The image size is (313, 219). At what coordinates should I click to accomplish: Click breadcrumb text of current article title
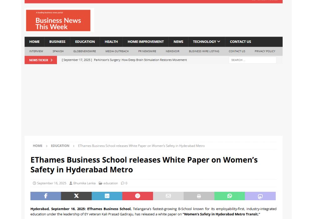tap(141, 146)
